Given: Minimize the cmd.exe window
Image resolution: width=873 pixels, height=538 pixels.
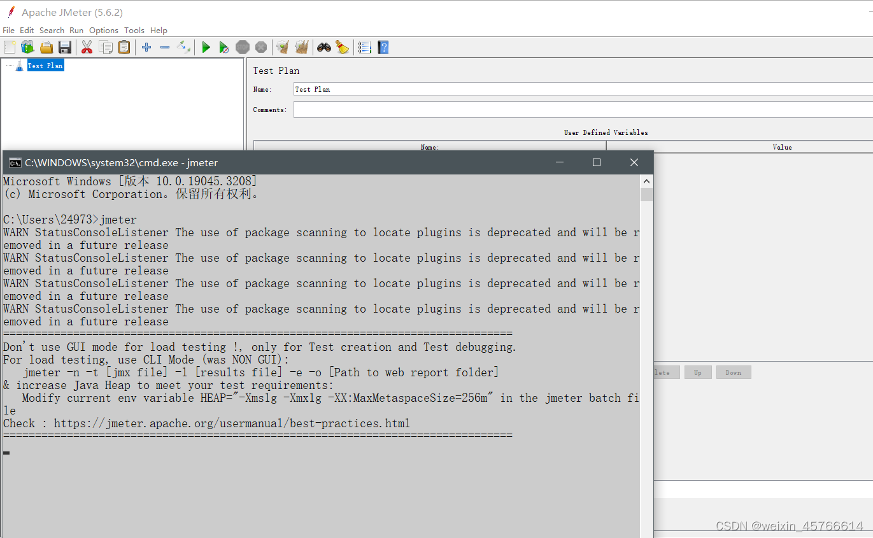Looking at the screenshot, I should pos(559,162).
